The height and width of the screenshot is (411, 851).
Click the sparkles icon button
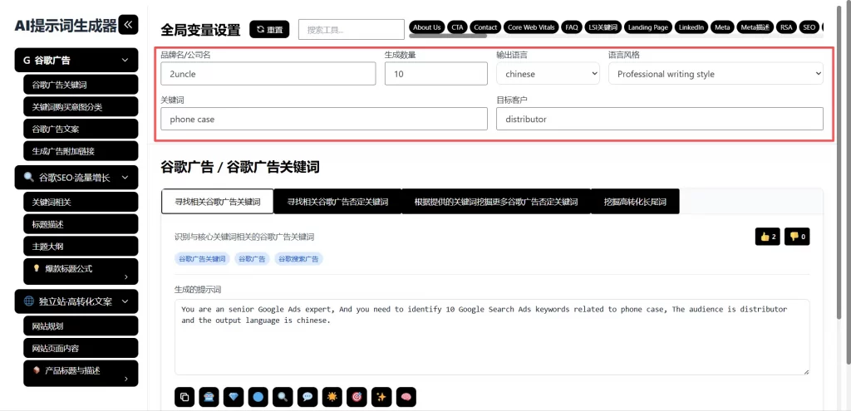(x=381, y=396)
